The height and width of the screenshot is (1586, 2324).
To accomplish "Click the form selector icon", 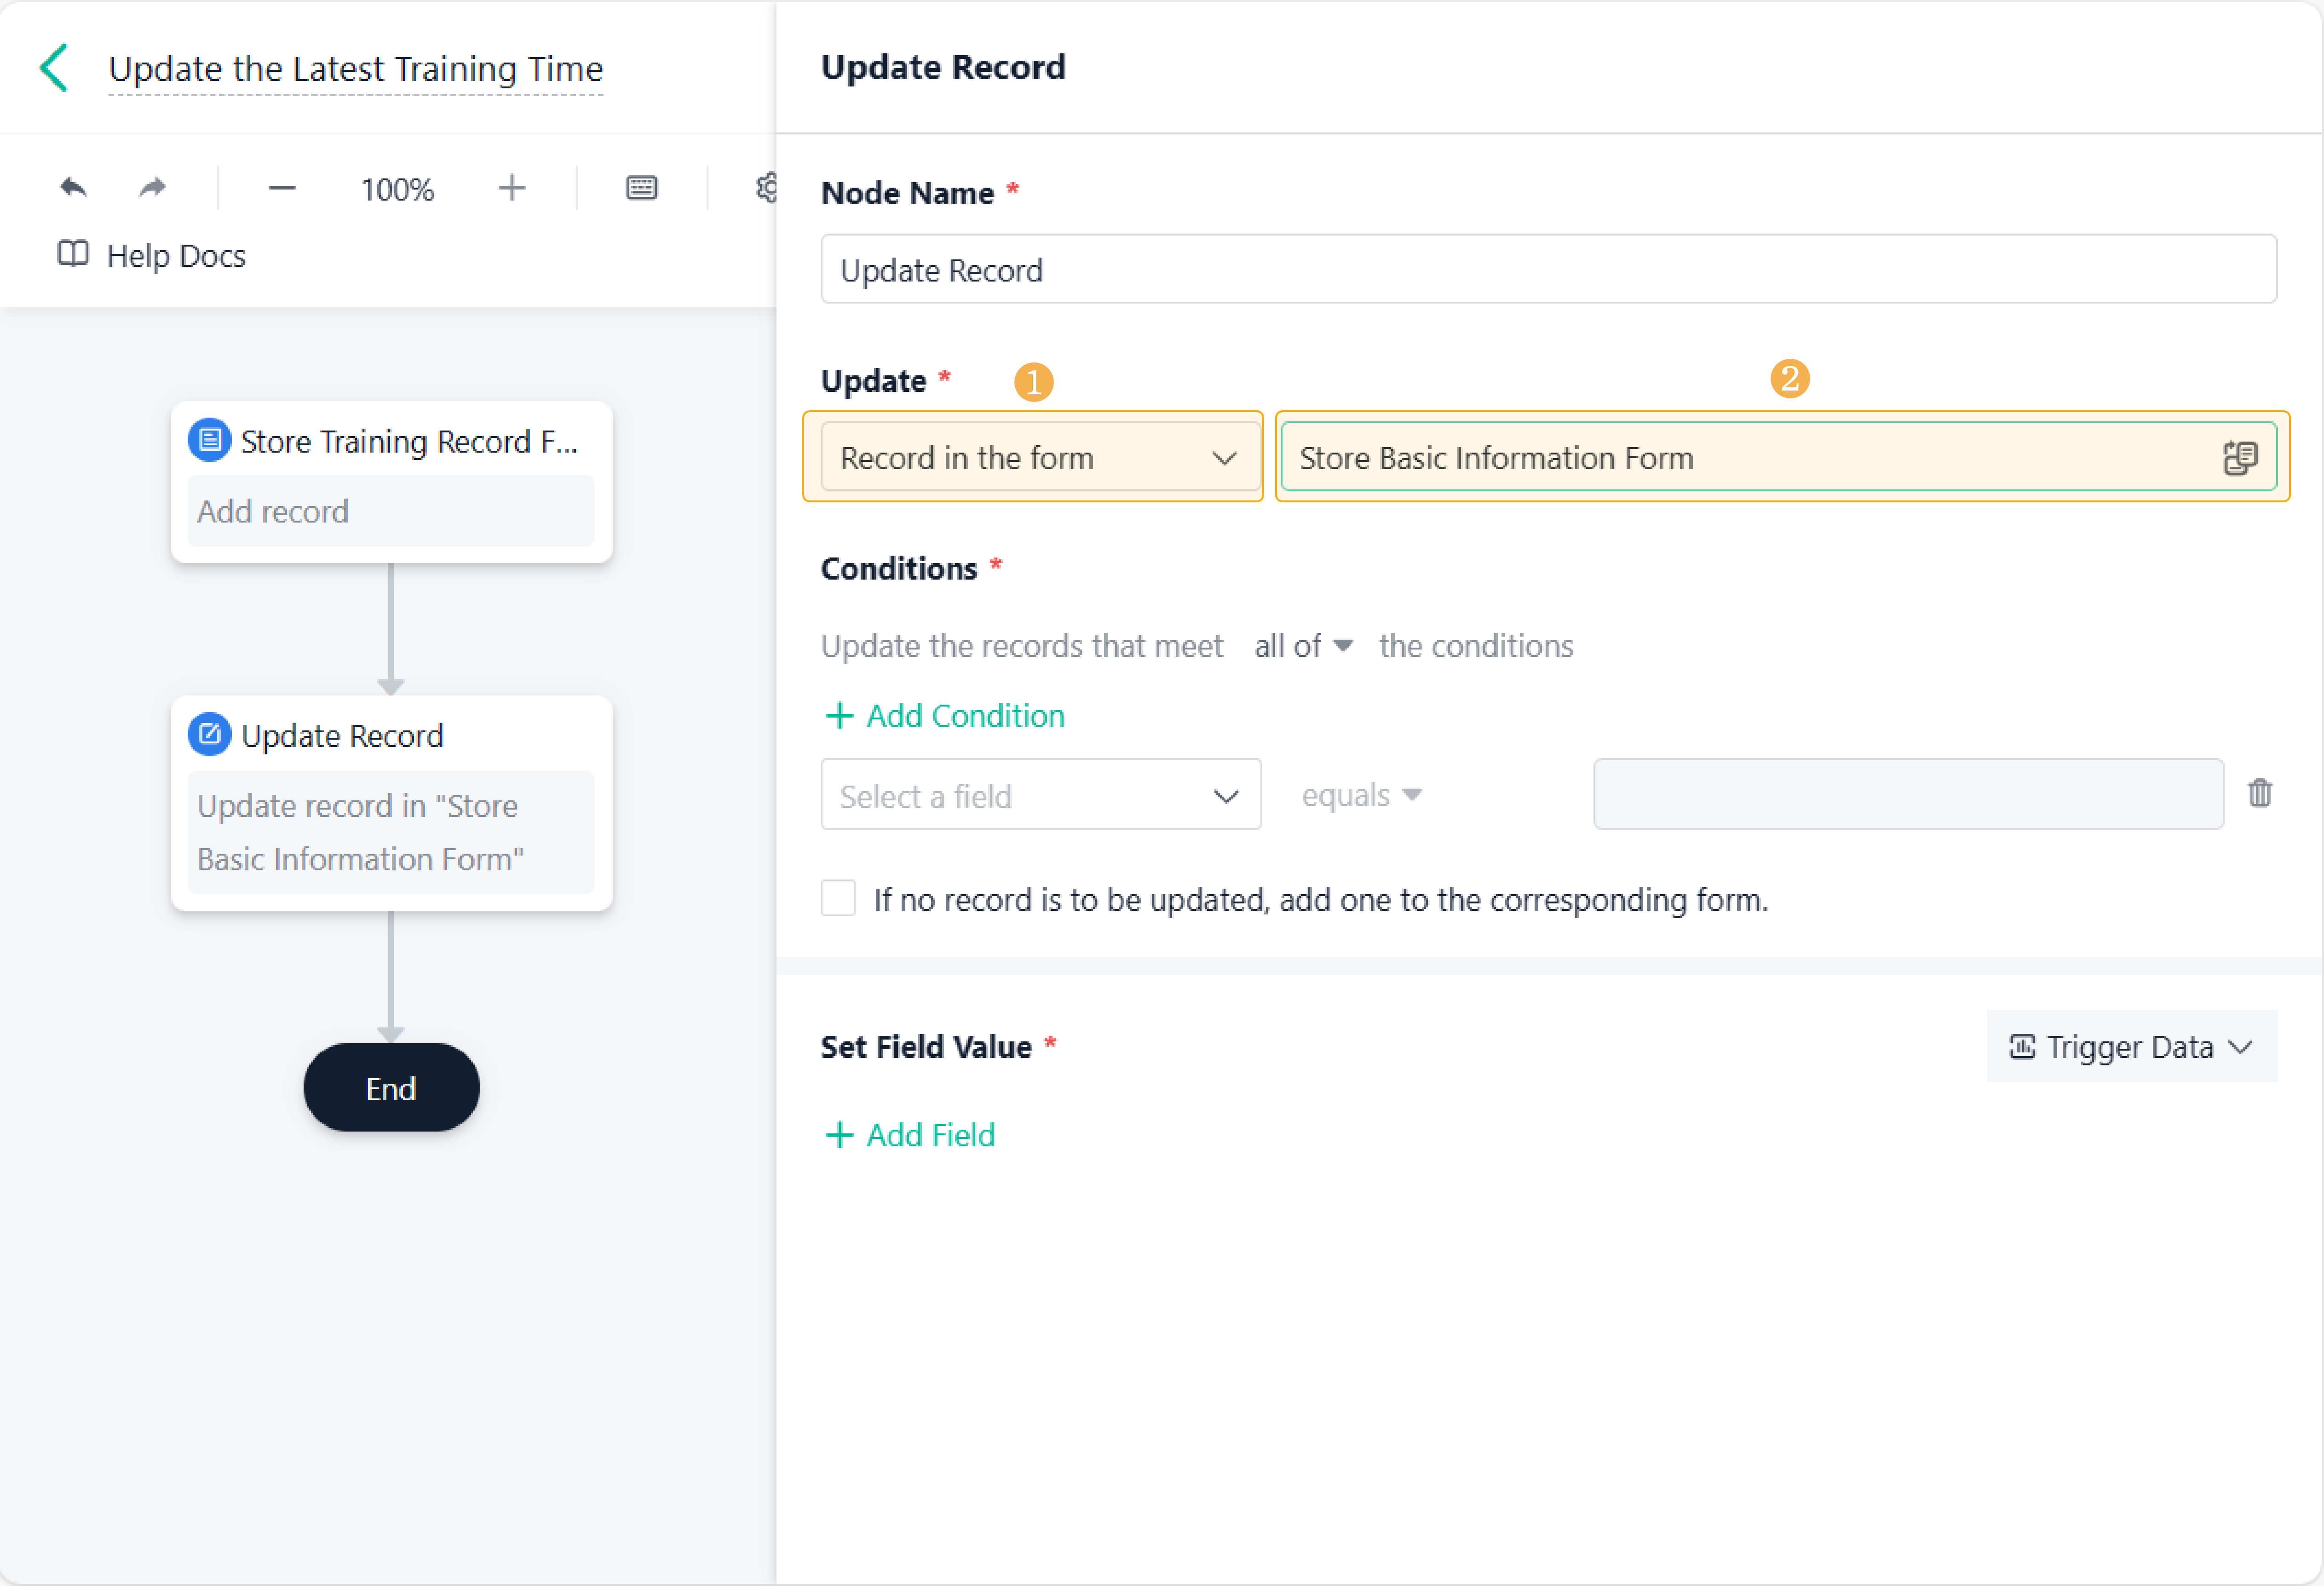I will [x=2240, y=458].
